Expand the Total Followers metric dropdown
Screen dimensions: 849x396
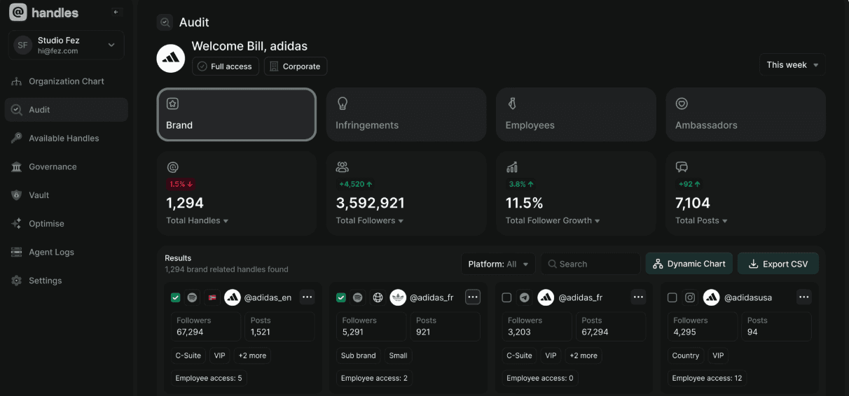point(370,220)
